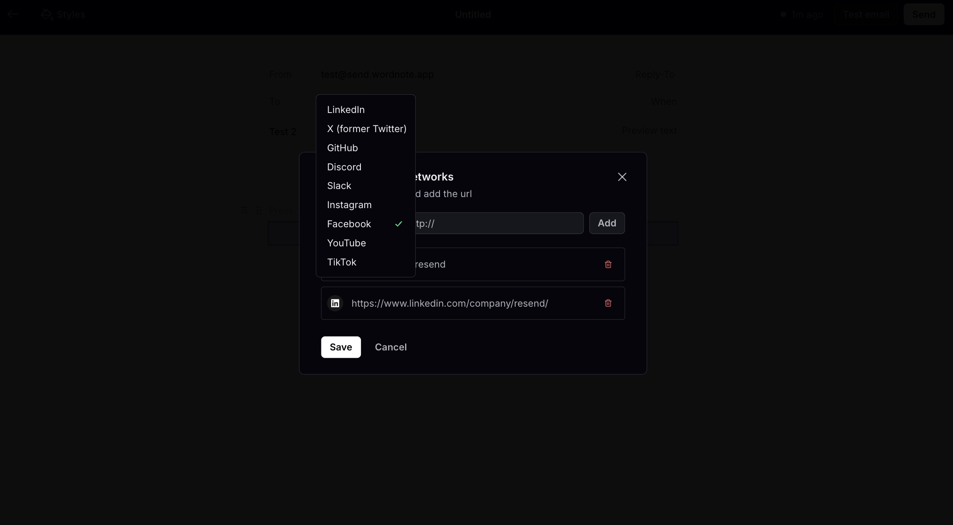This screenshot has width=953, height=525.
Task: Save the social network links
Action: click(340, 347)
